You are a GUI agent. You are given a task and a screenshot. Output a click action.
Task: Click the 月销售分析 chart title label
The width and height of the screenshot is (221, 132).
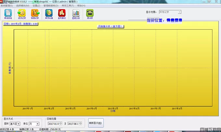tap(111, 26)
